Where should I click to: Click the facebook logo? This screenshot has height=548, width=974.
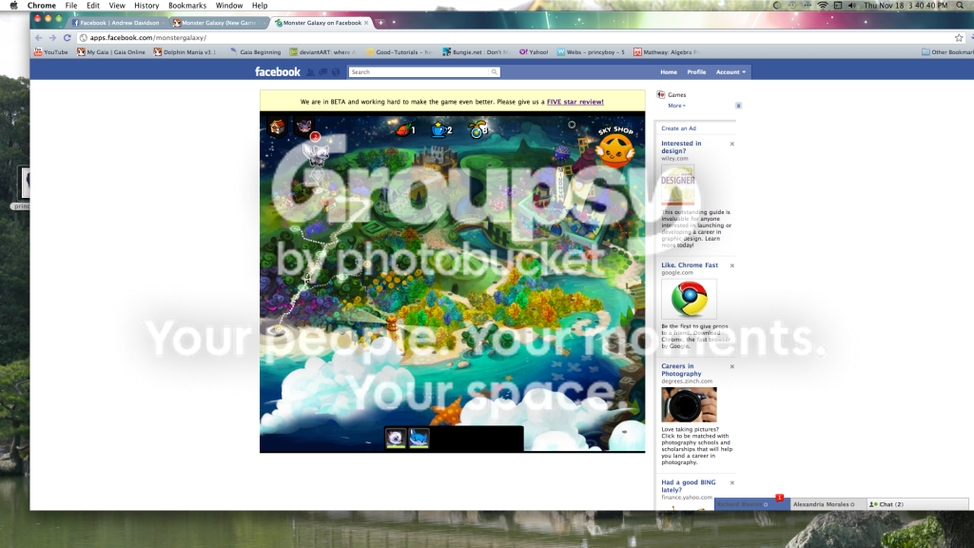pos(277,72)
